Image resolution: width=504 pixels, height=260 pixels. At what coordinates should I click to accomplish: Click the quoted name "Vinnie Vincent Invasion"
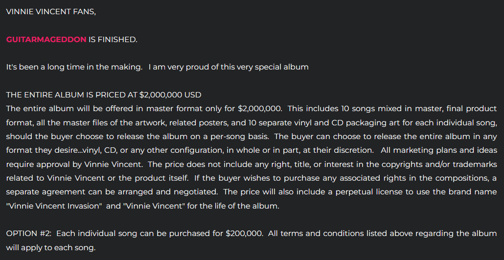click(x=53, y=206)
